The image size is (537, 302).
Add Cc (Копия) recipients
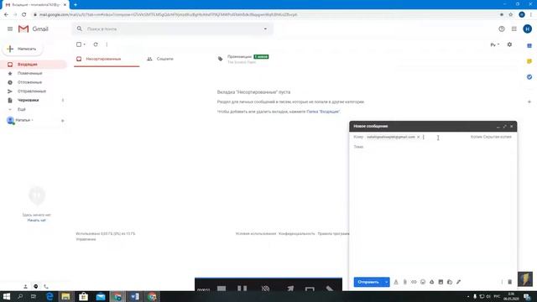pos(476,137)
